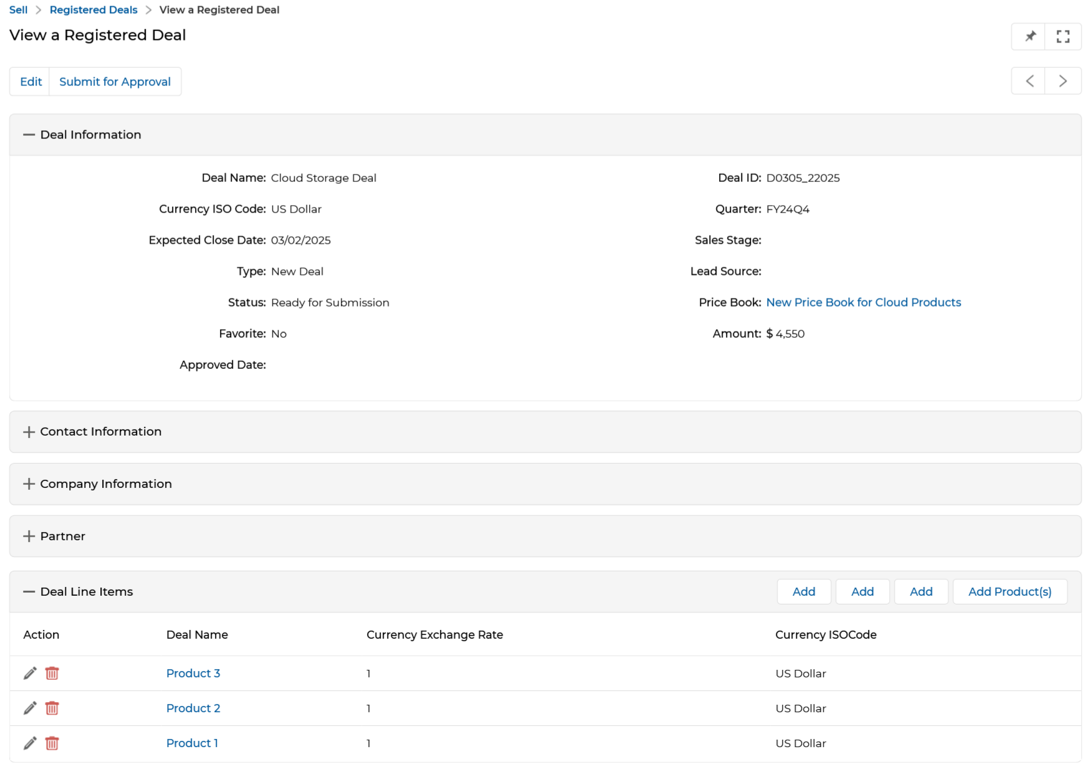
Task: Select the New Deal type value
Action: tap(297, 272)
